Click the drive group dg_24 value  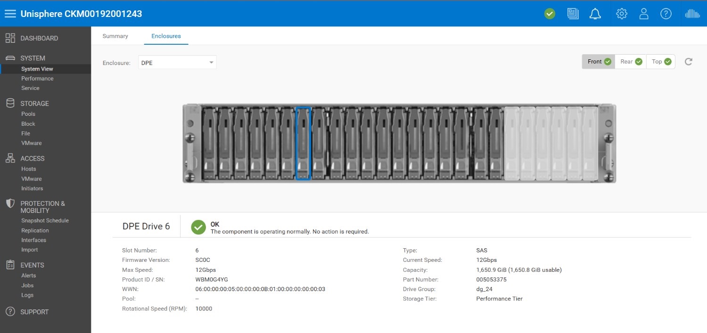[485, 289]
